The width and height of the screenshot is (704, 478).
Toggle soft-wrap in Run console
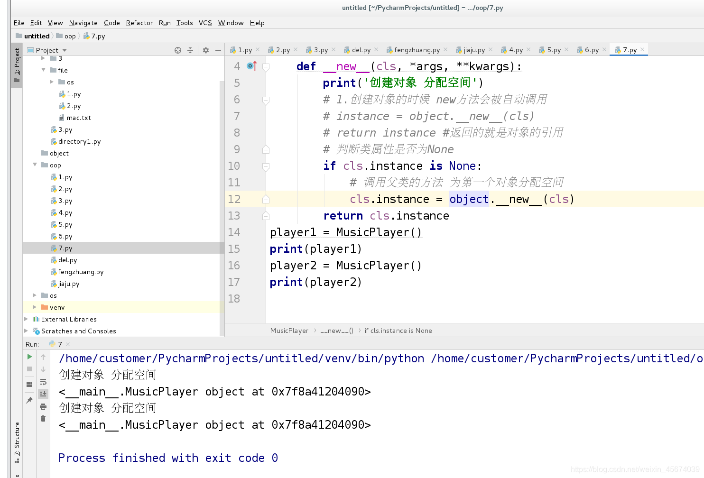pos(43,382)
